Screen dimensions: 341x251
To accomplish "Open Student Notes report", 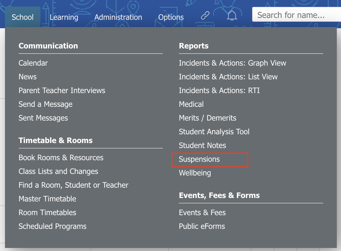I will [x=203, y=145].
